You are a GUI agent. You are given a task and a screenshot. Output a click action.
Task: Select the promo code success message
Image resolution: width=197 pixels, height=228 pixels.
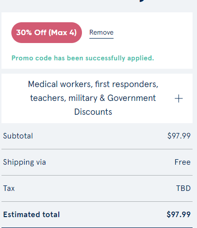[83, 58]
